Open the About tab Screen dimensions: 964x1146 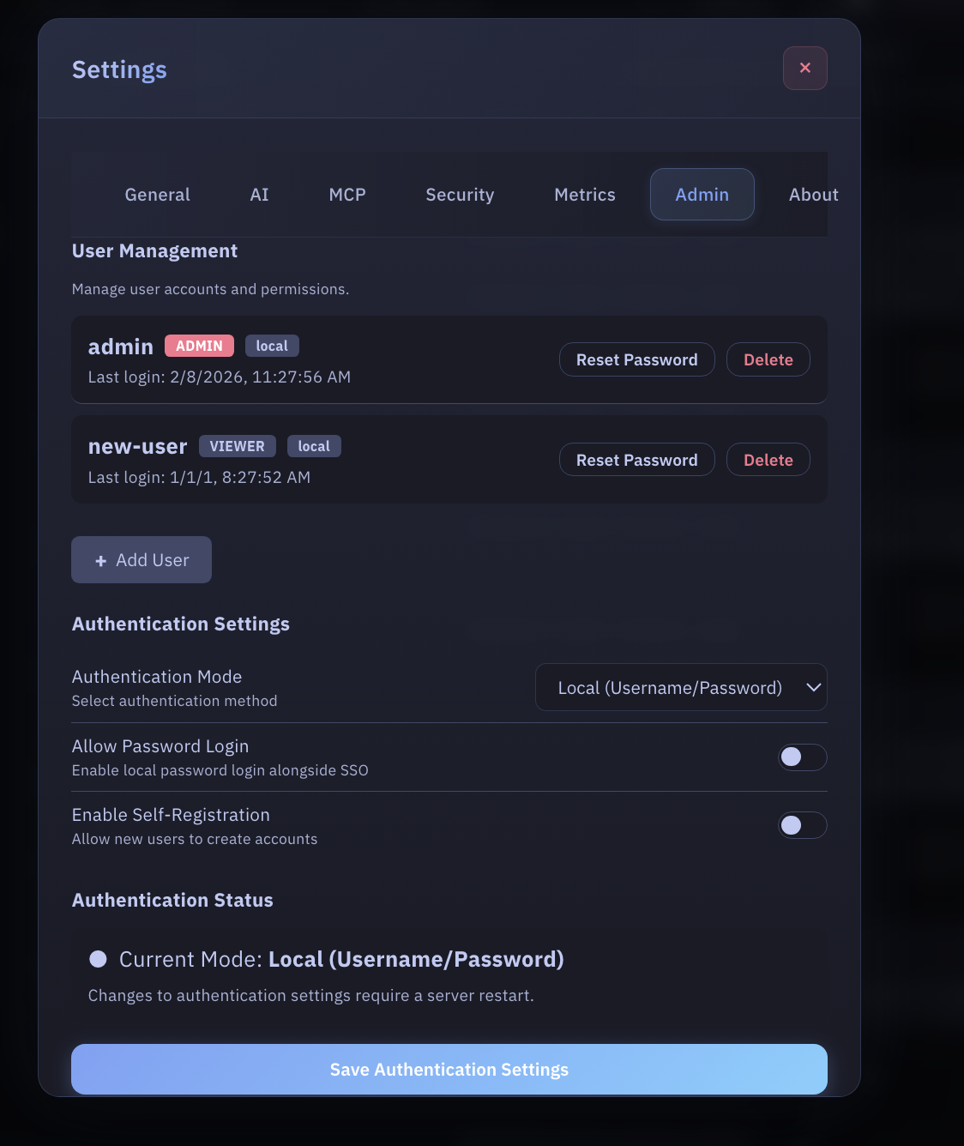pos(812,194)
